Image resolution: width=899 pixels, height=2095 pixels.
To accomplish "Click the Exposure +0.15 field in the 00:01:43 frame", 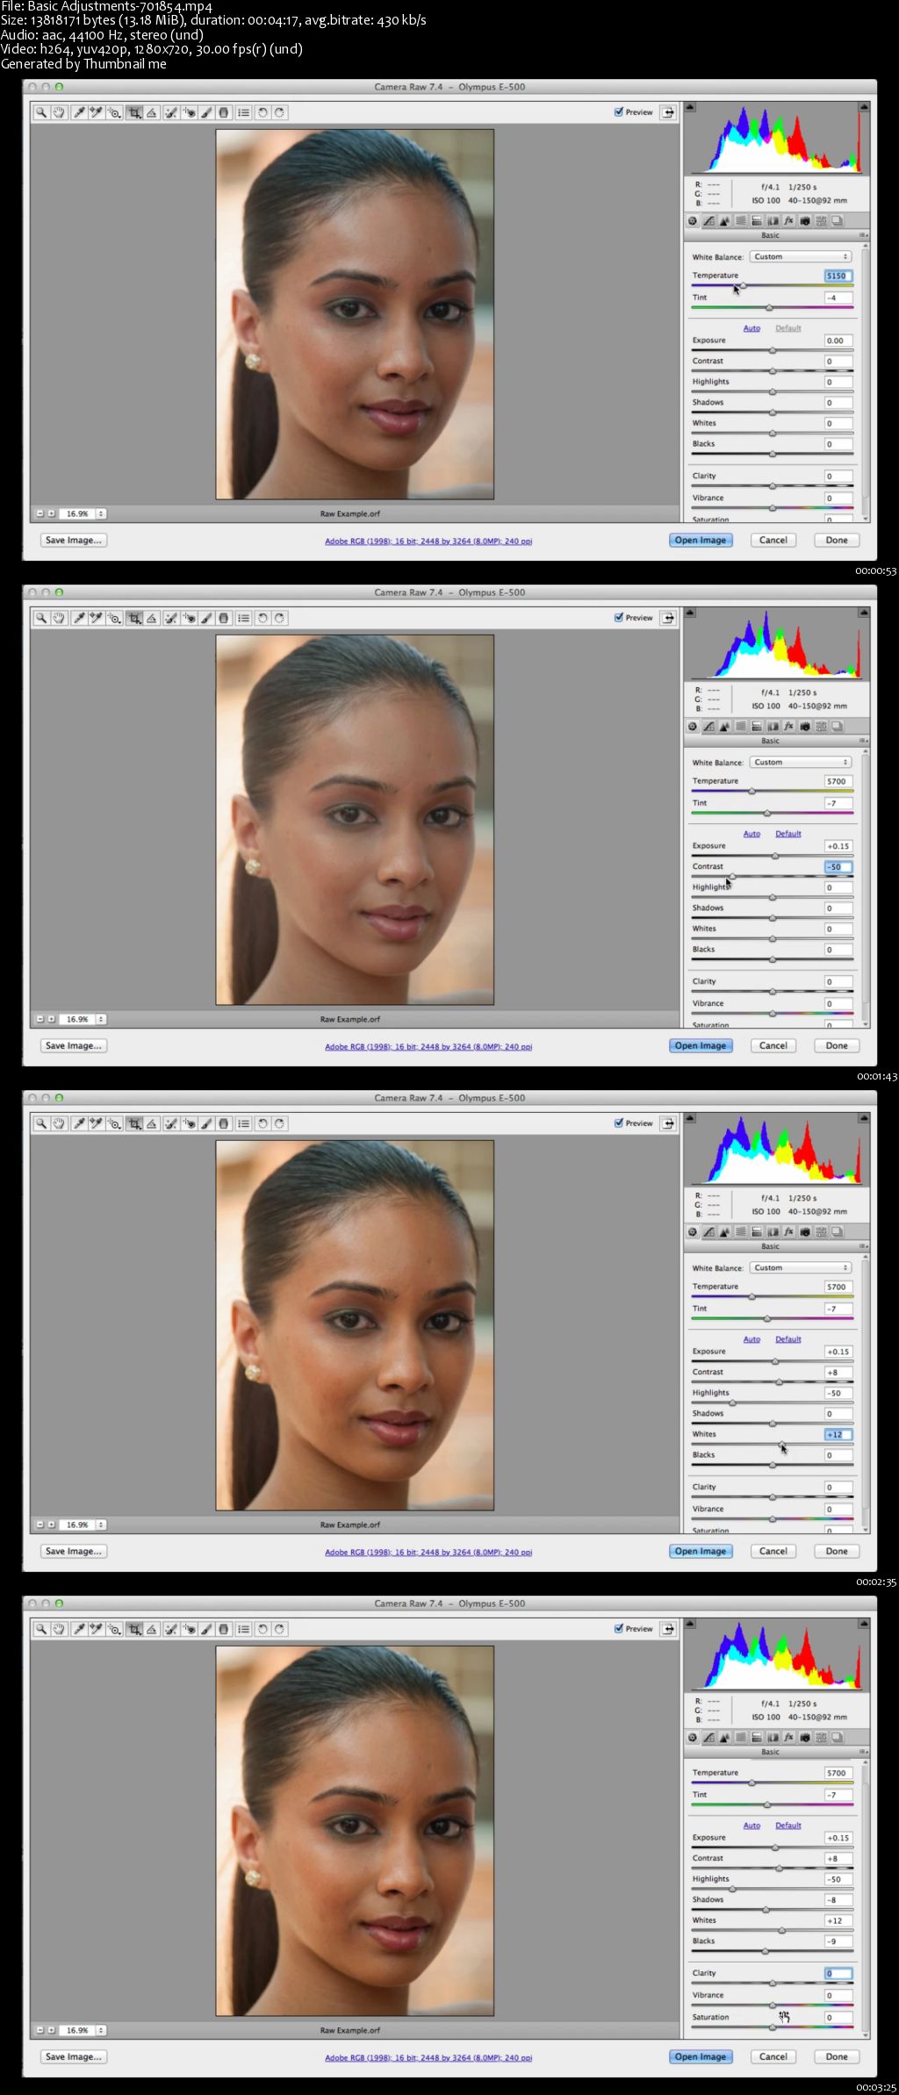I will 838,846.
